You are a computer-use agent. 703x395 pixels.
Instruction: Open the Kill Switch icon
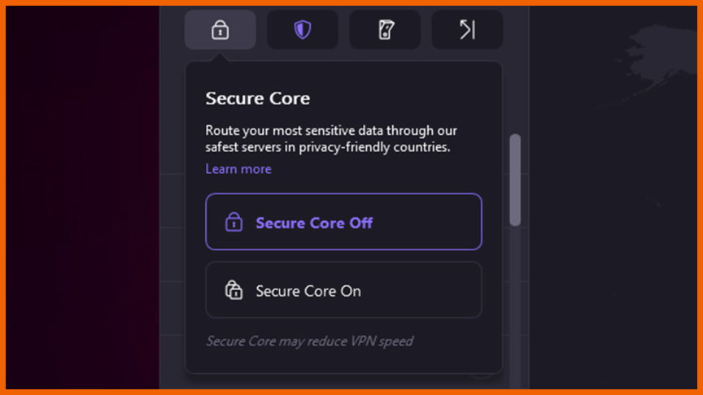[385, 29]
